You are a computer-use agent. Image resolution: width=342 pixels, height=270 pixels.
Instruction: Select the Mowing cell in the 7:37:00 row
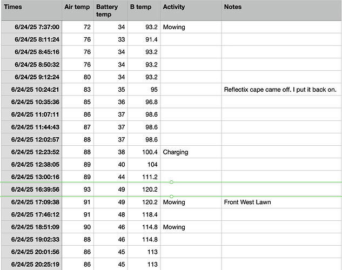pos(191,27)
